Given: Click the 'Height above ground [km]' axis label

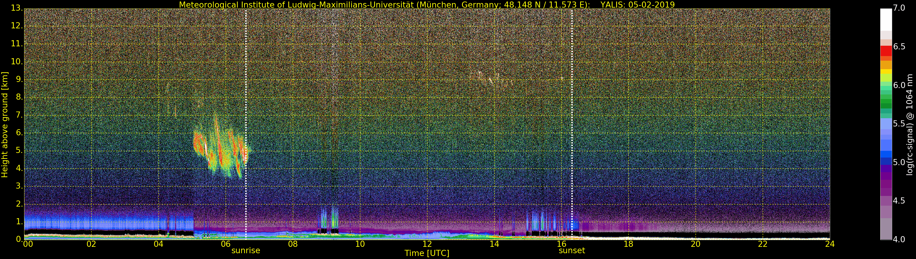Looking at the screenshot, I should pos(5,125).
